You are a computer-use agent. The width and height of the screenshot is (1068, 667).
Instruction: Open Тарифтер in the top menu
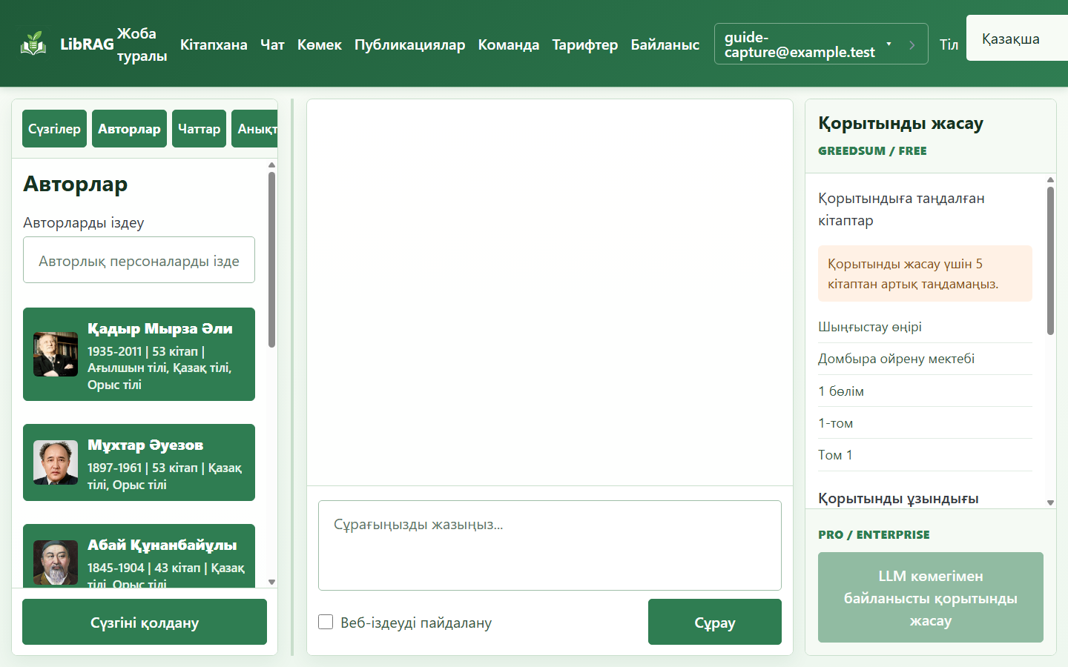pos(584,44)
